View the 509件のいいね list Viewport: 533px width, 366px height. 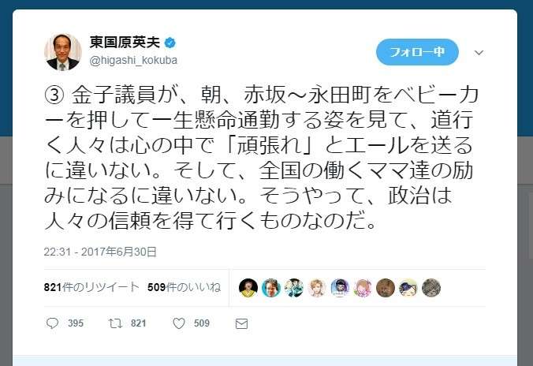pos(184,287)
